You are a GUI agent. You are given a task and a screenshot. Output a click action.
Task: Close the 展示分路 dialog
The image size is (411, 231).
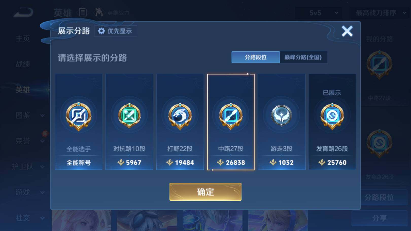tap(347, 31)
